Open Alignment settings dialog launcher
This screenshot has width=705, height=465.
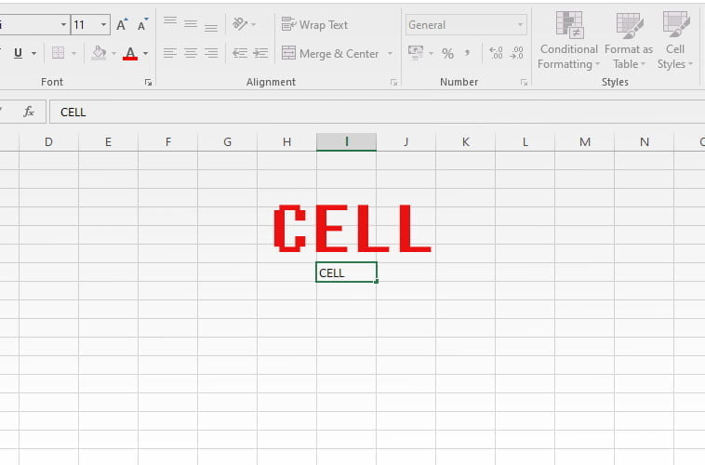click(x=393, y=82)
